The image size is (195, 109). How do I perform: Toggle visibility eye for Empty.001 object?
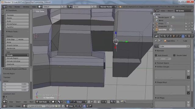pyautogui.click(x=186, y=26)
